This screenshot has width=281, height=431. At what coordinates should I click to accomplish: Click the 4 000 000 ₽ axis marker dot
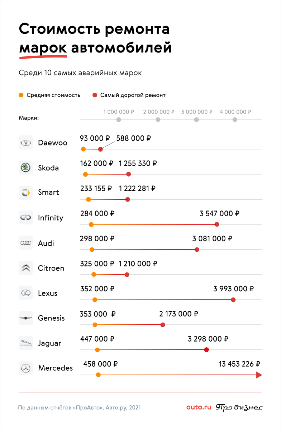click(235, 120)
